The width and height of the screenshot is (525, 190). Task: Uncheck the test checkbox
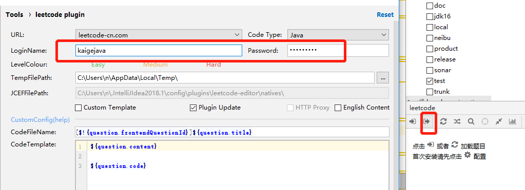tap(430, 81)
